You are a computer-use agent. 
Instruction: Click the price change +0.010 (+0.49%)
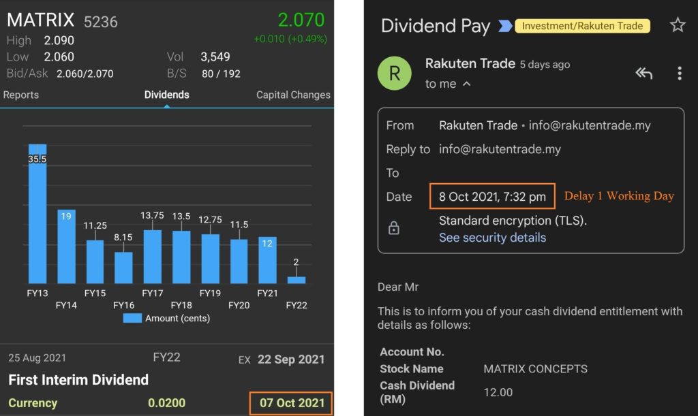click(290, 39)
